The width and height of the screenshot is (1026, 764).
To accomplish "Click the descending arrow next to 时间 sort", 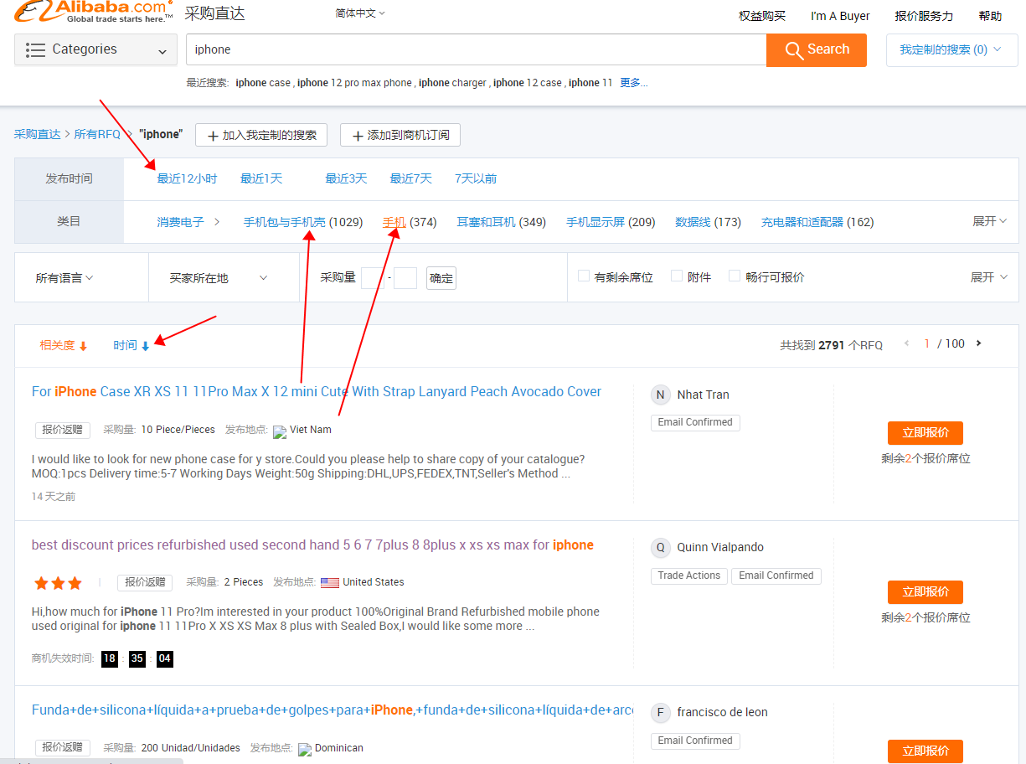I will coord(147,345).
